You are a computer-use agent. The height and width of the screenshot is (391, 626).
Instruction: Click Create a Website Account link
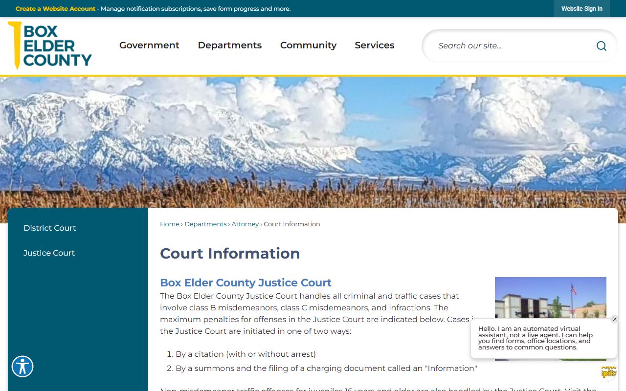tap(55, 9)
